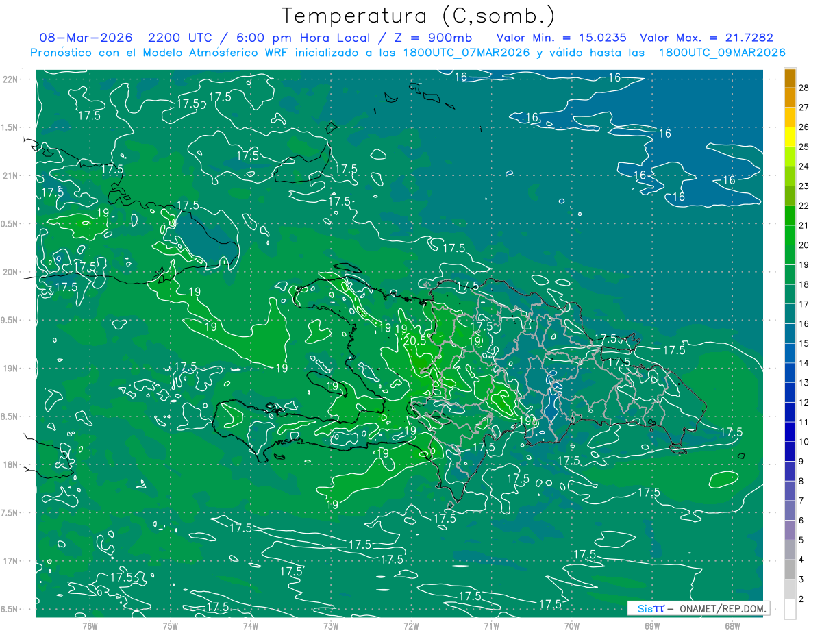The height and width of the screenshot is (635, 822).
Task: Click the '17N' latitude axis label
Action: [x=10, y=561]
